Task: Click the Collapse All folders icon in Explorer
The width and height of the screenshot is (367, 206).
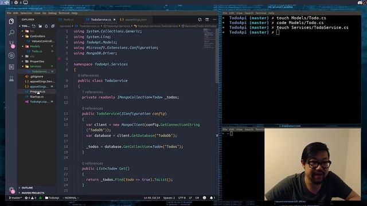Action: click(53, 26)
